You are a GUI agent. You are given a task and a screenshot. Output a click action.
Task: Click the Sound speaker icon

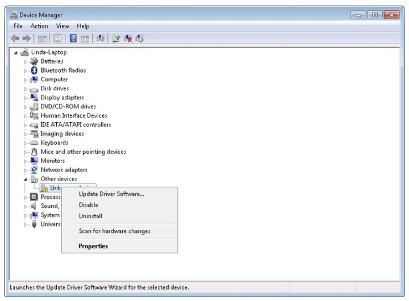(x=34, y=206)
